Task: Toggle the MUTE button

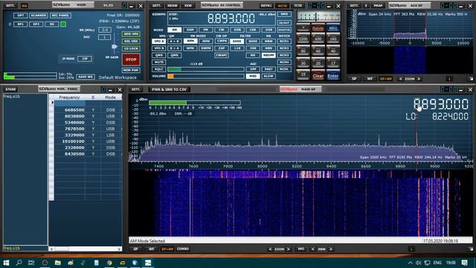Action: [x=158, y=62]
